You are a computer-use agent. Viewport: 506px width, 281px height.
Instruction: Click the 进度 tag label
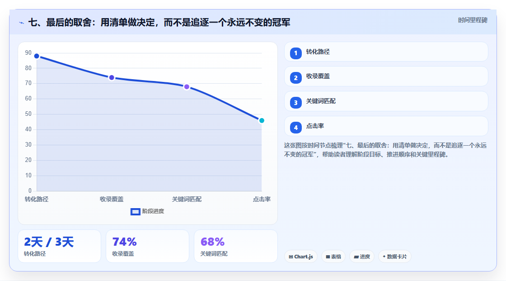coord(365,257)
